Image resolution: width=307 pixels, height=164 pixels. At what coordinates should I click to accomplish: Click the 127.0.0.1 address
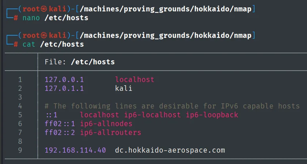pos(64,79)
